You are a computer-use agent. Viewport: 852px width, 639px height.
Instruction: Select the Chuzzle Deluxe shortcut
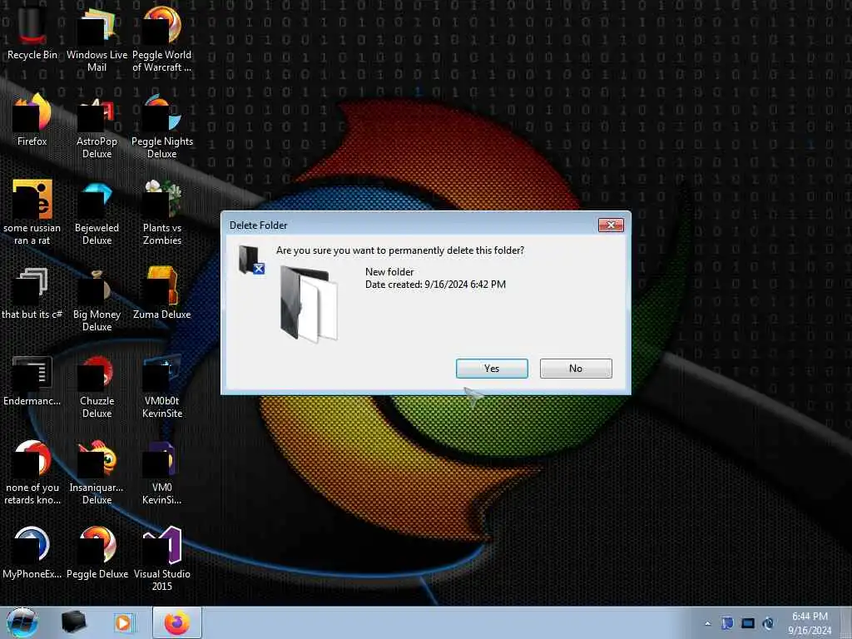[x=97, y=386]
